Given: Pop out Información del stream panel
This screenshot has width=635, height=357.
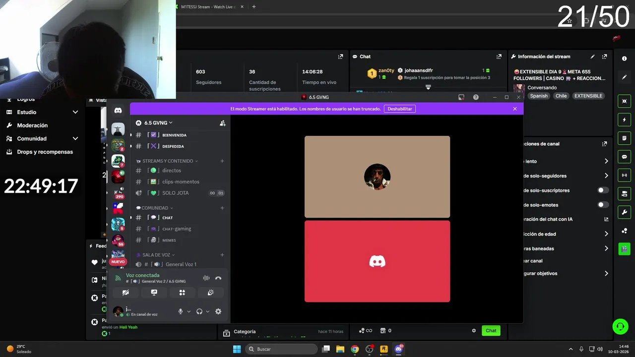Looking at the screenshot, I should point(604,57).
